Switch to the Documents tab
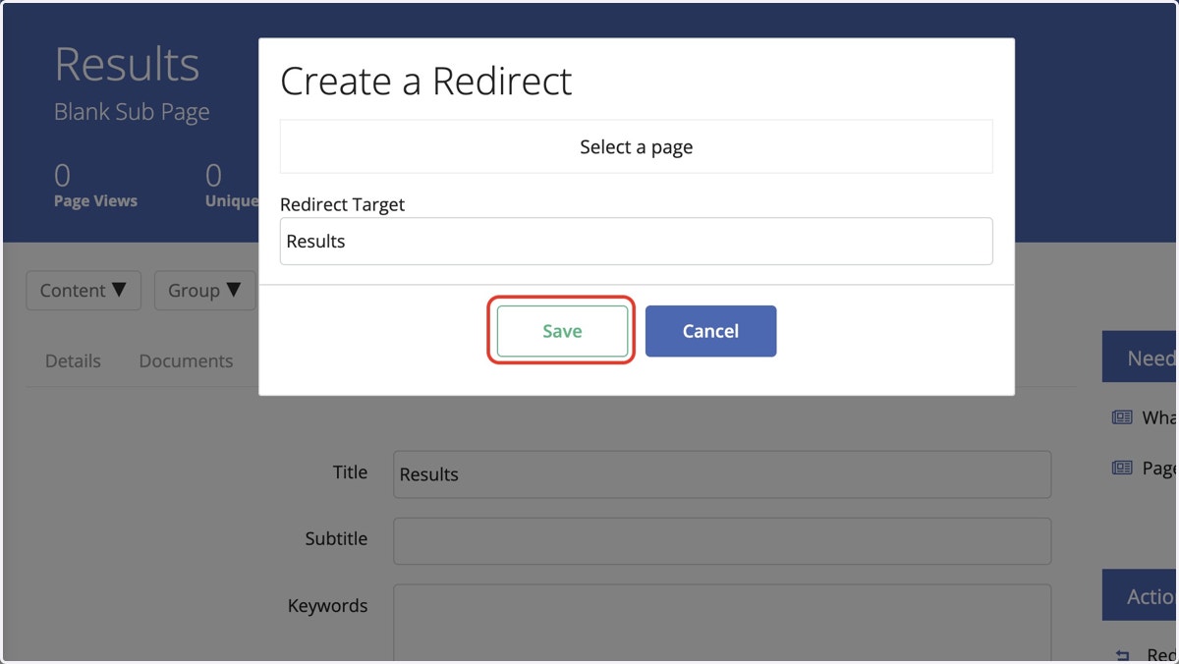1179x664 pixels. 186,361
